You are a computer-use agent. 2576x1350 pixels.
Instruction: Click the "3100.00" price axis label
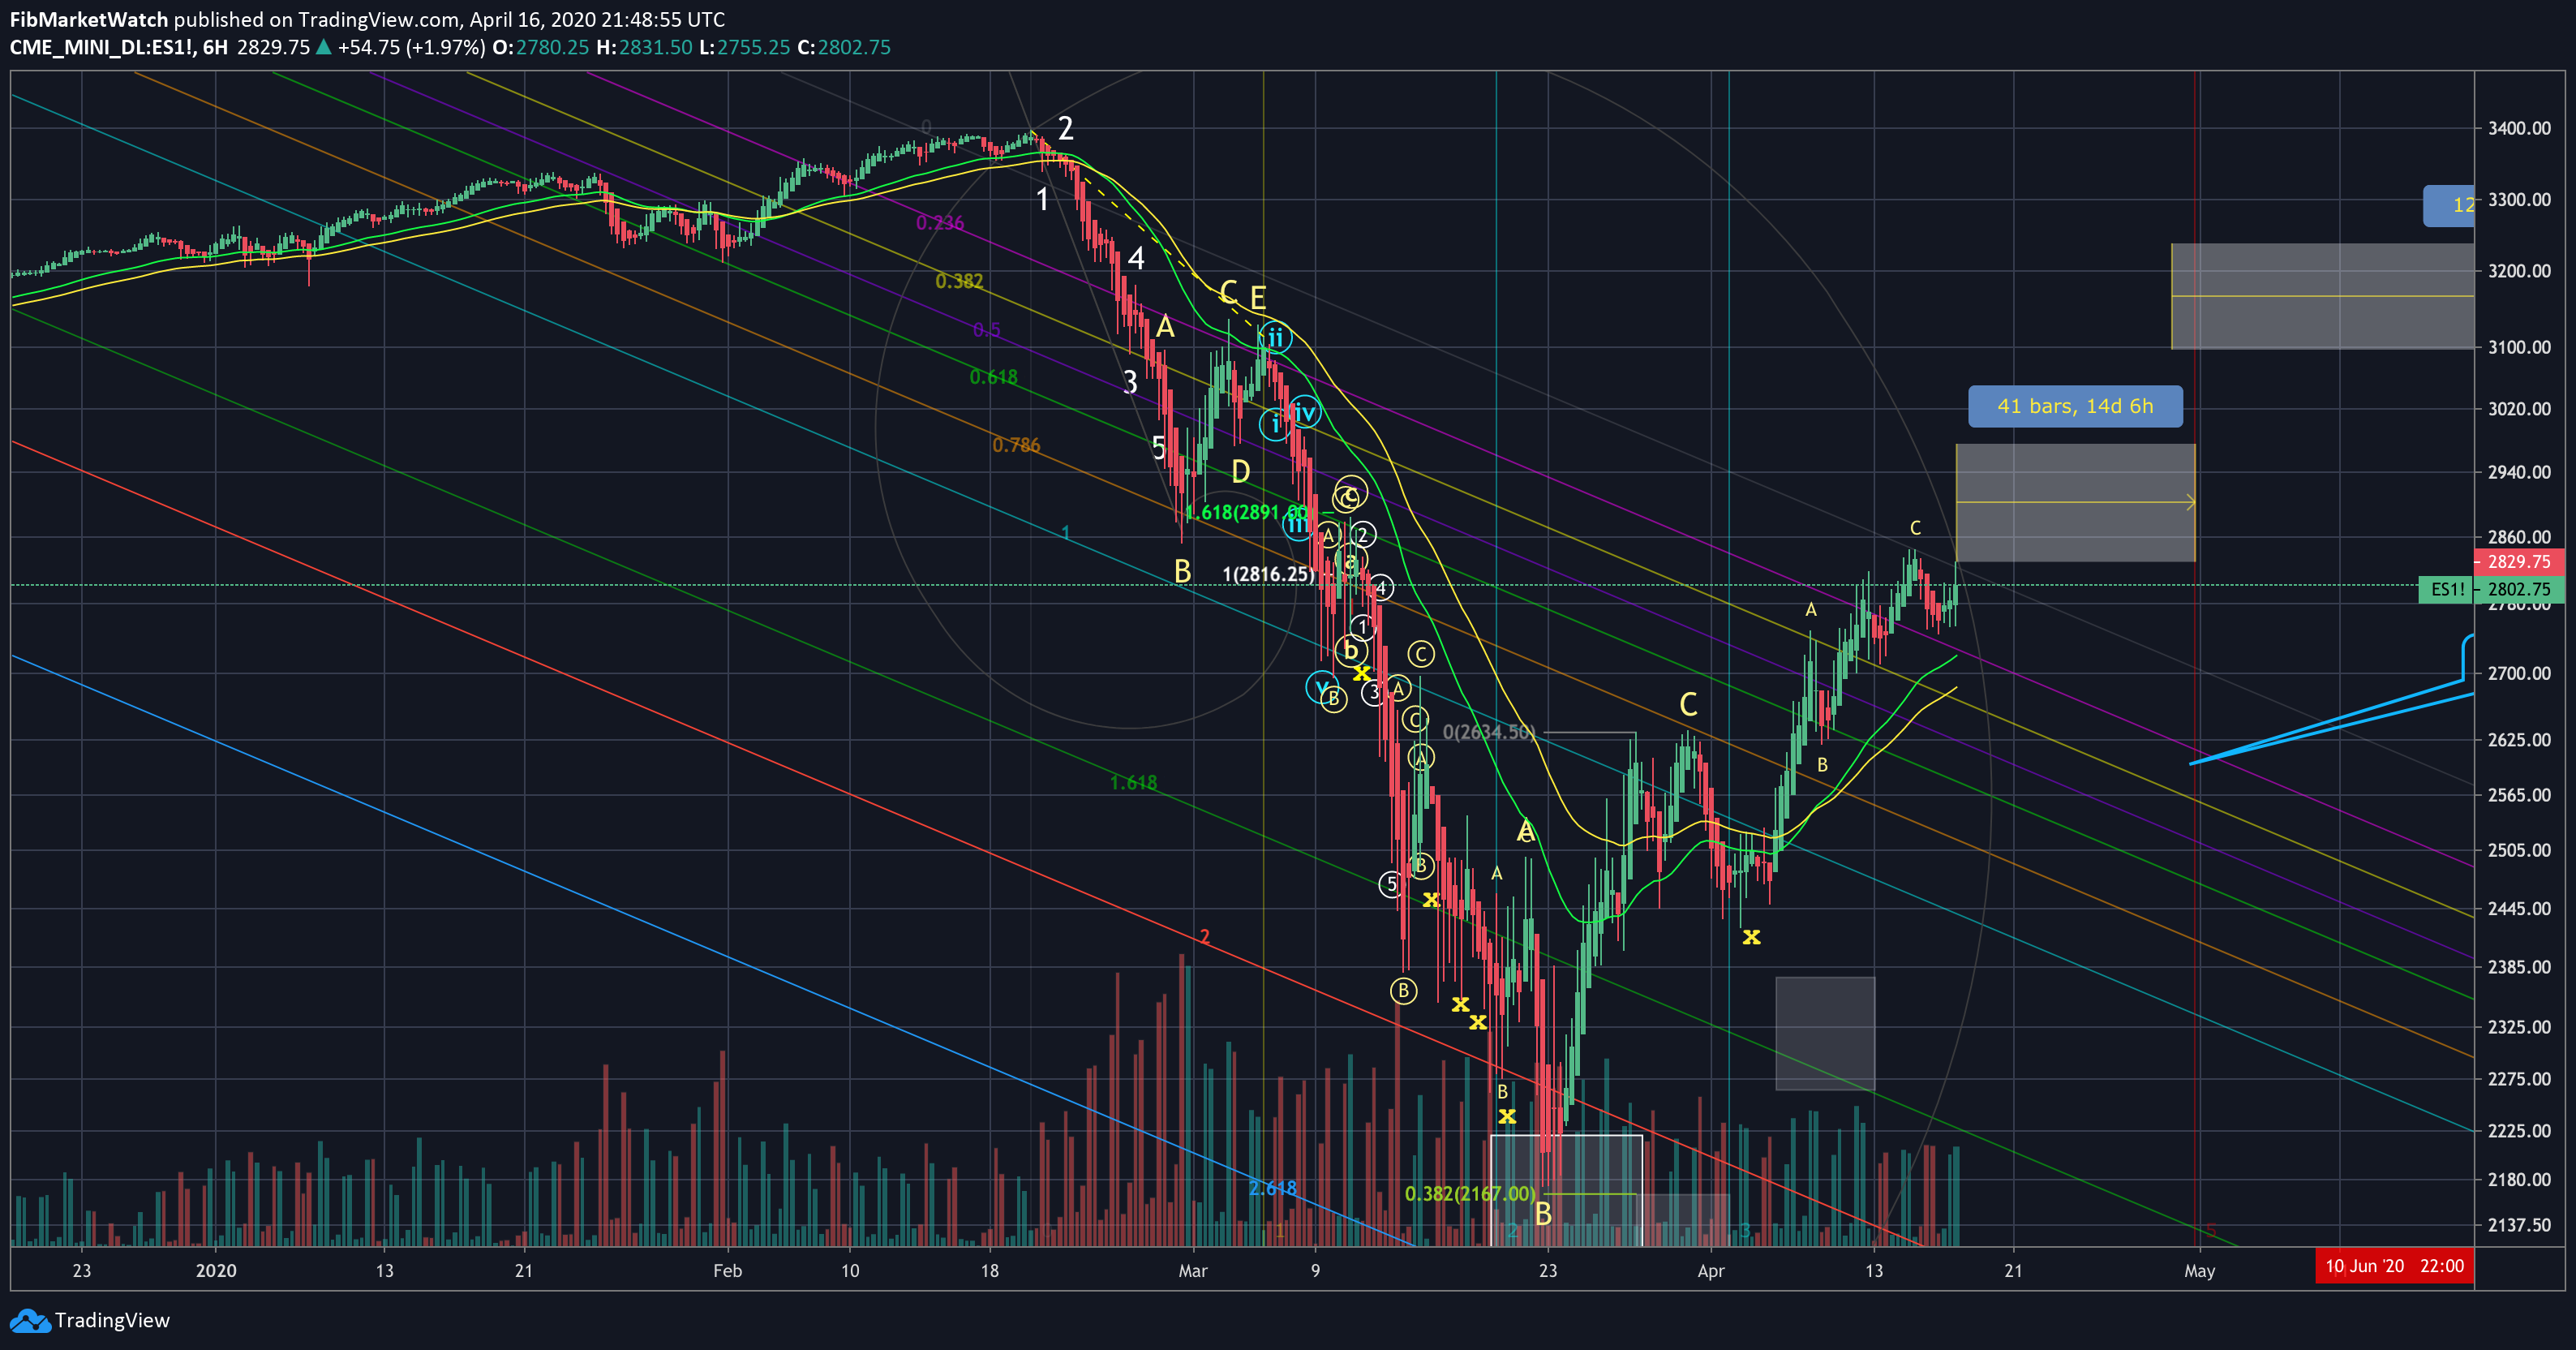tap(2519, 347)
